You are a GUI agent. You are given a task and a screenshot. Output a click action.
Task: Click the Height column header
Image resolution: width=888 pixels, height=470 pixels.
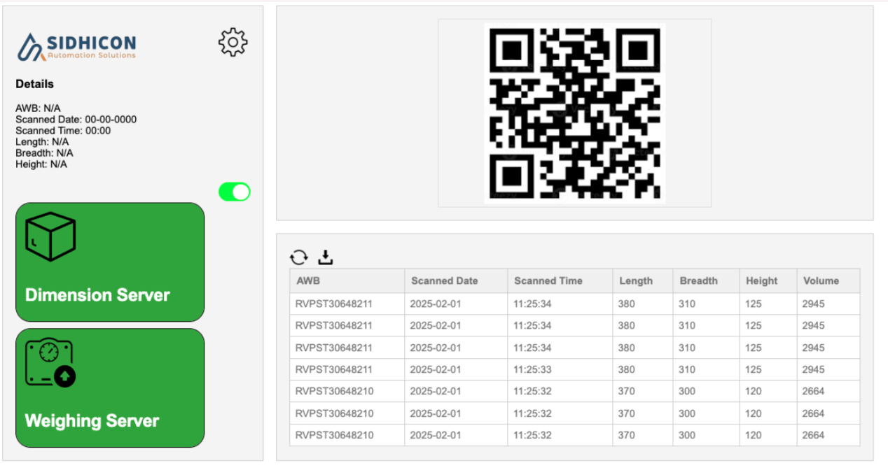pos(763,280)
